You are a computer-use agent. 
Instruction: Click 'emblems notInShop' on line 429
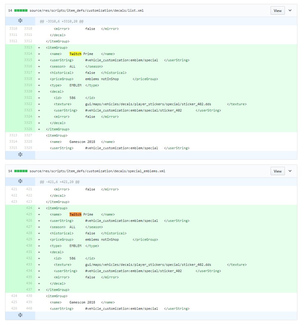(102, 240)
